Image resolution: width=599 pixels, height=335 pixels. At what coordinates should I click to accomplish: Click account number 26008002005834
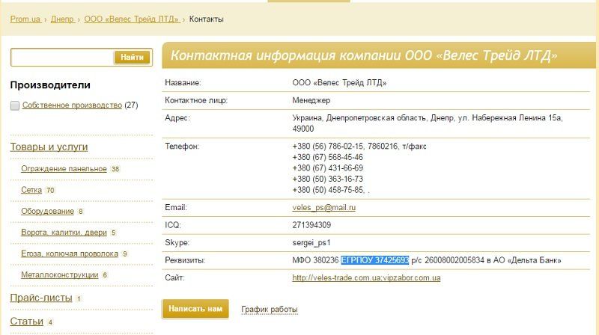454,260
